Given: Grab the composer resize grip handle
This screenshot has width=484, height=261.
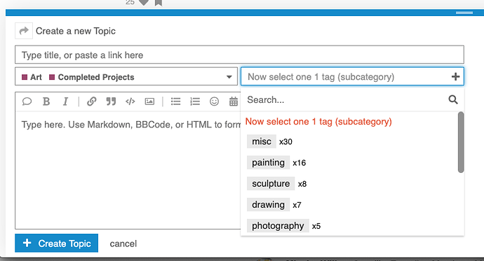Looking at the screenshot, I should [464, 13].
